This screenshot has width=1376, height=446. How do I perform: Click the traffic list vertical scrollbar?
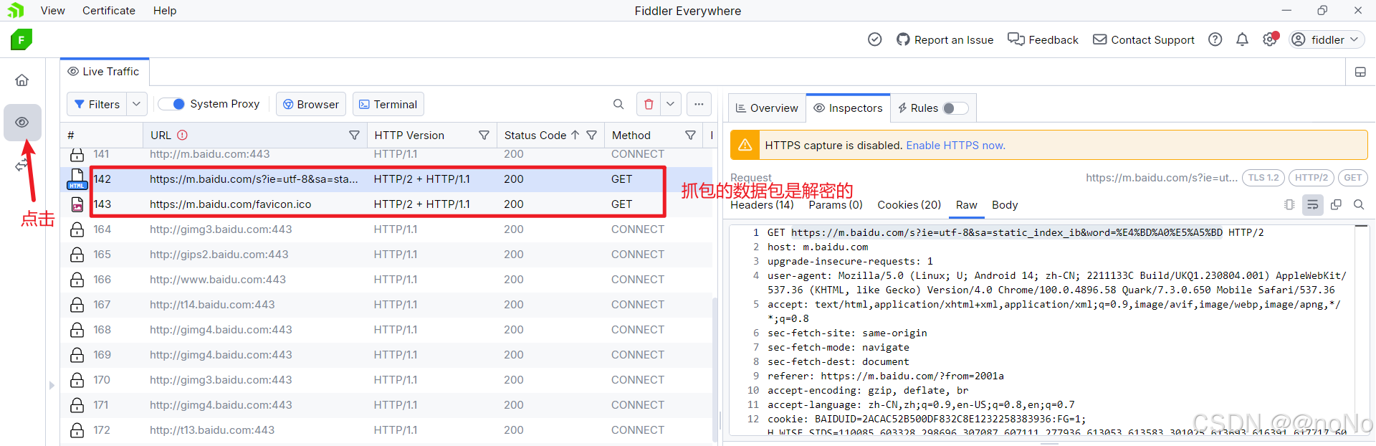[x=715, y=369]
